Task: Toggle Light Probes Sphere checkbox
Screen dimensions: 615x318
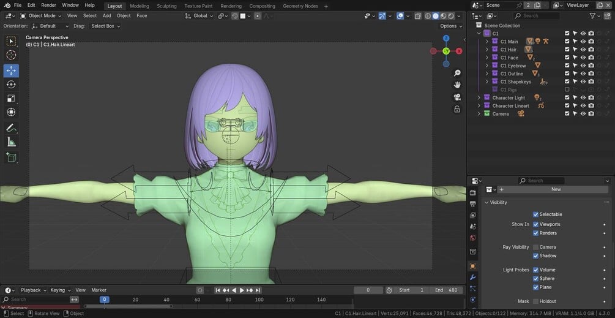Action: pos(535,278)
